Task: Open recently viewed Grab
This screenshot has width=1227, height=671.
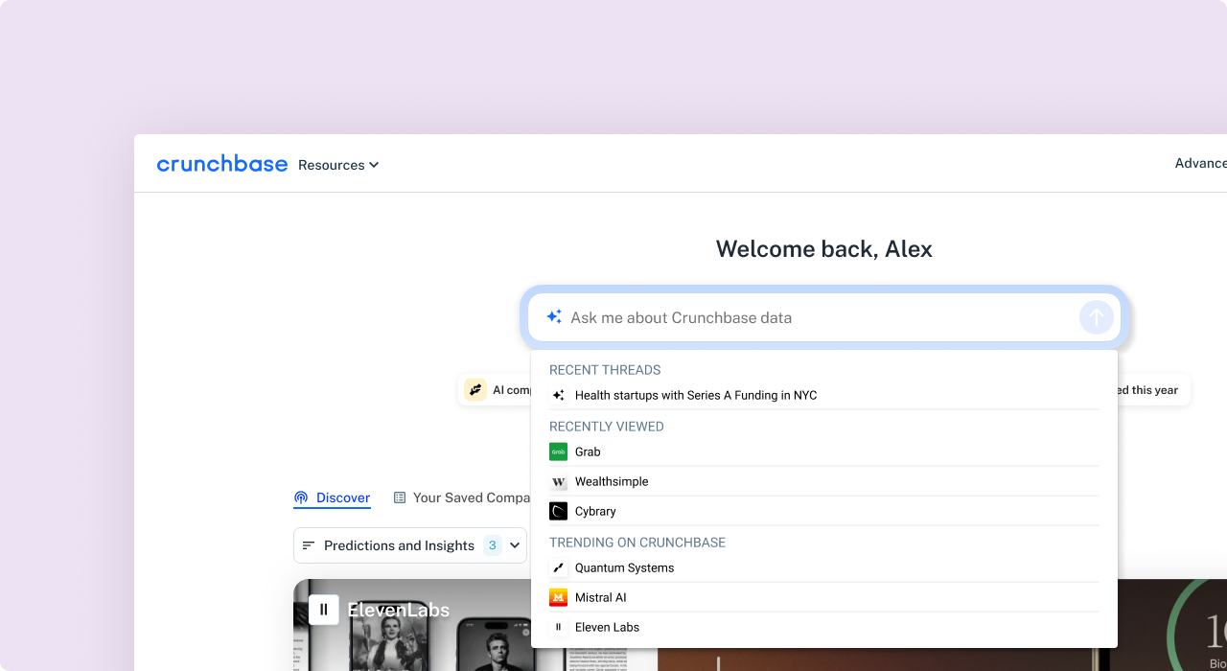Action: (x=824, y=451)
